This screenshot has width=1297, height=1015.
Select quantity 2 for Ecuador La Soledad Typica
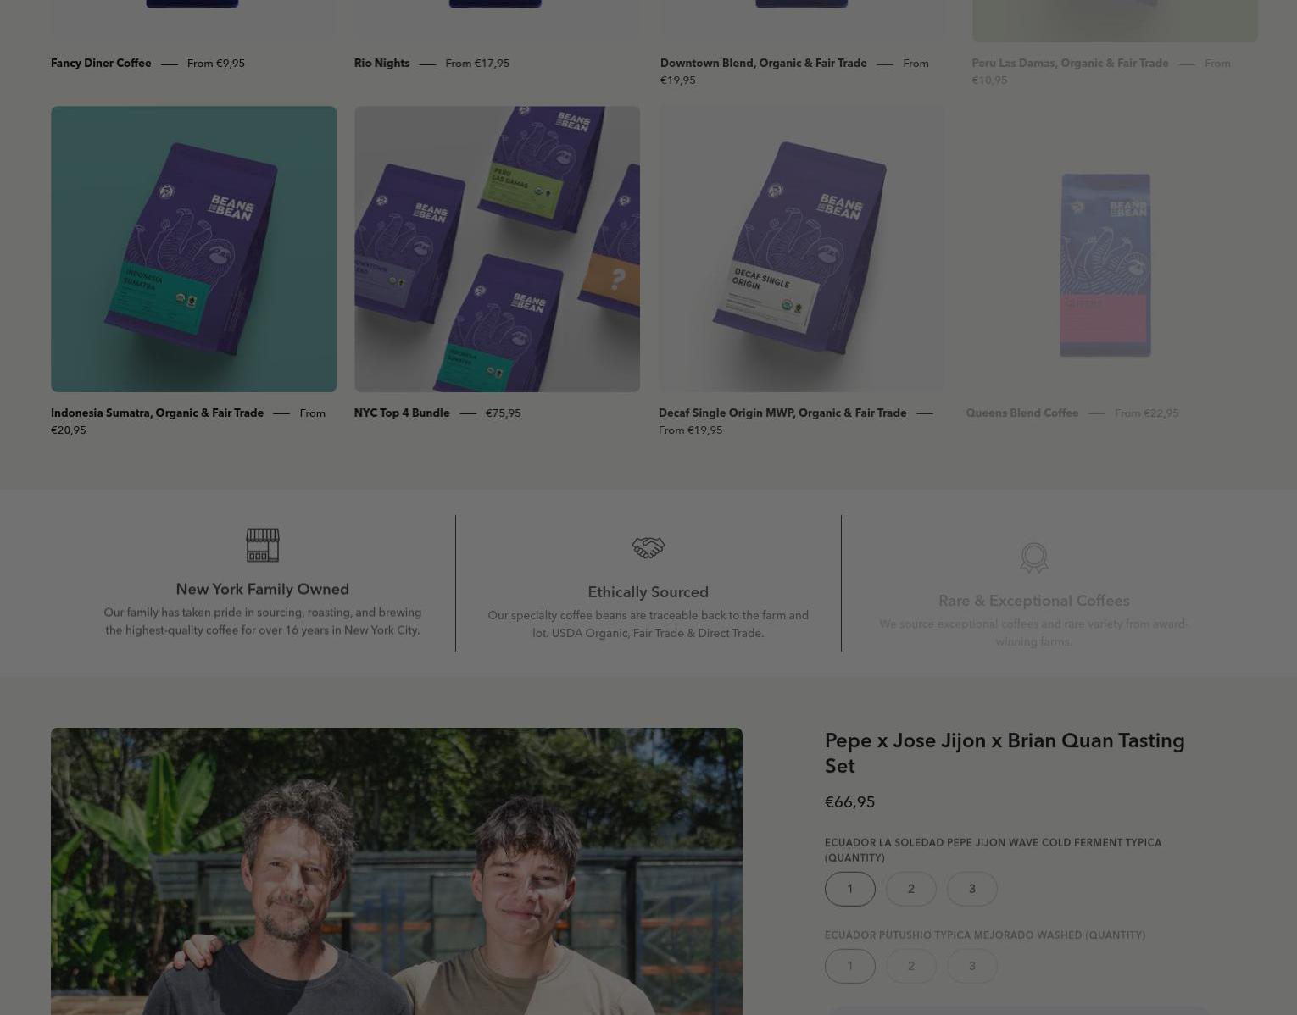pyautogui.click(x=910, y=889)
